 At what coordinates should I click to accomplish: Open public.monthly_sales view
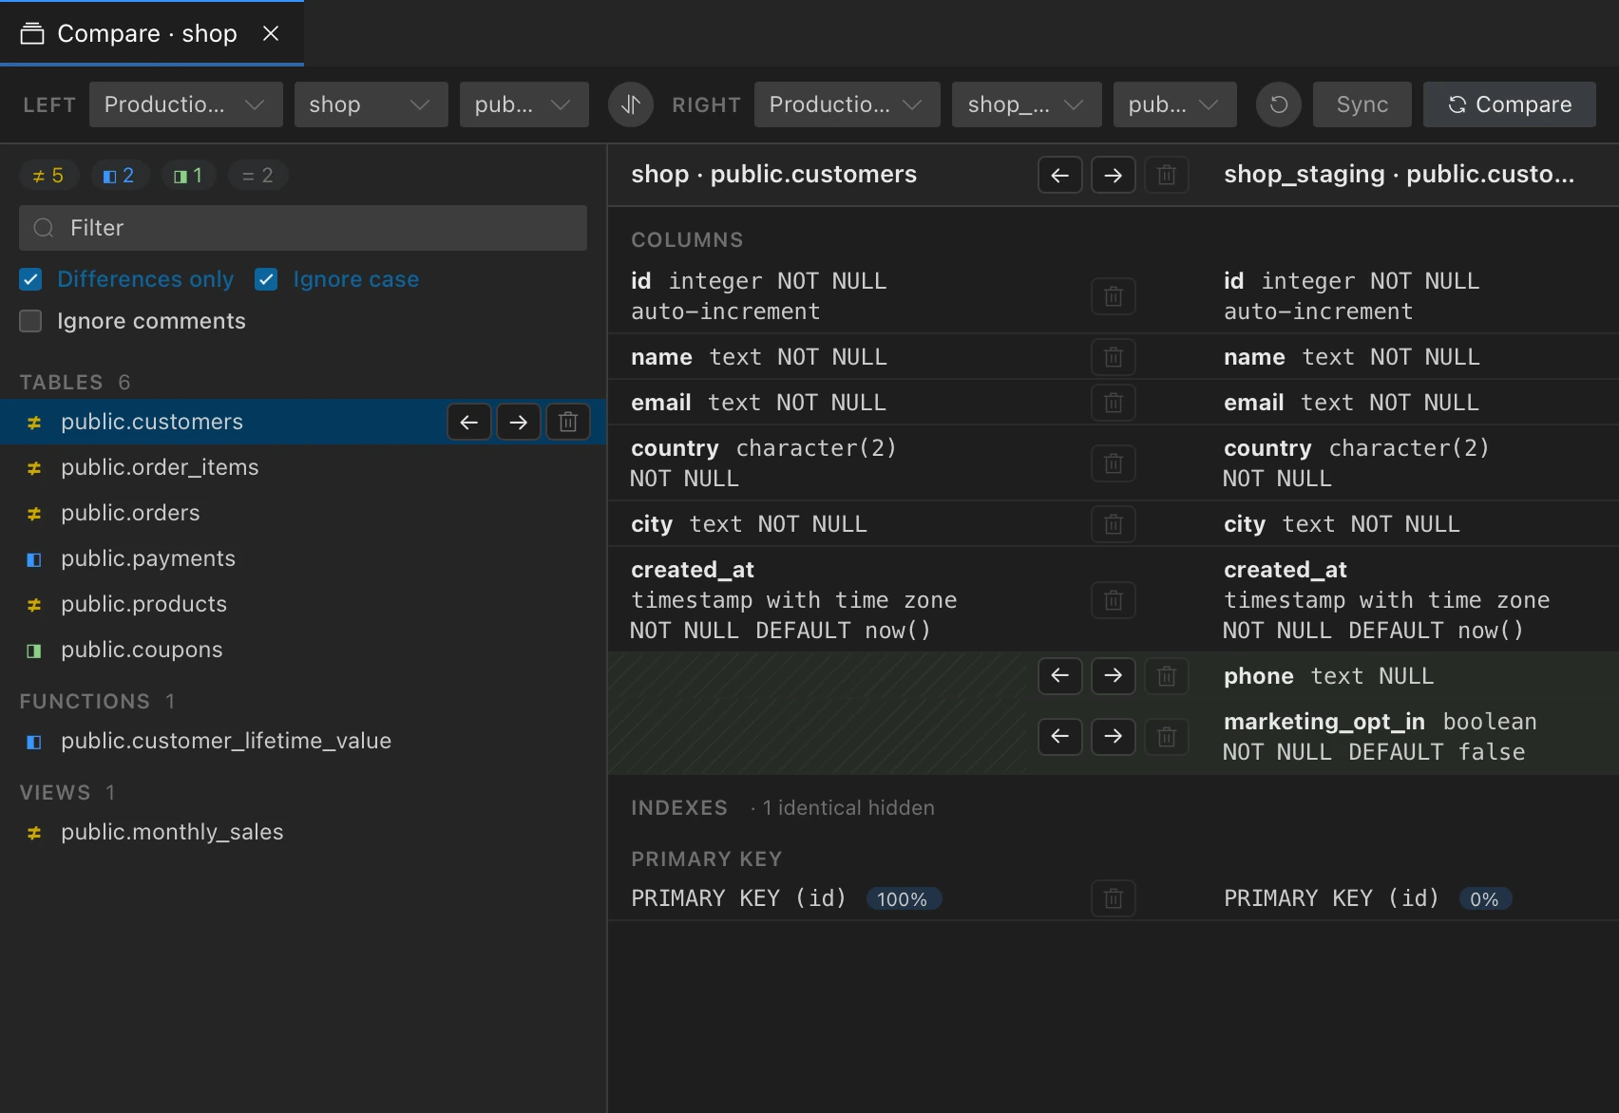(303, 832)
